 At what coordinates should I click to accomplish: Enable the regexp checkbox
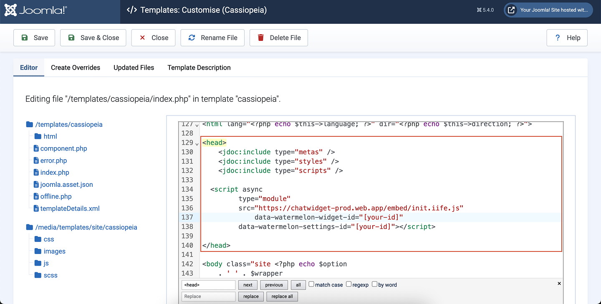[348, 284]
